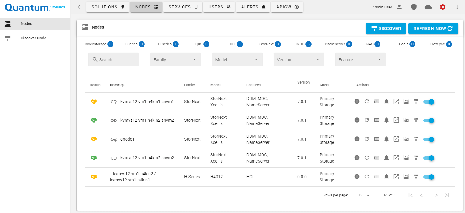Turn off the toggle in the H-Series row

point(429,177)
